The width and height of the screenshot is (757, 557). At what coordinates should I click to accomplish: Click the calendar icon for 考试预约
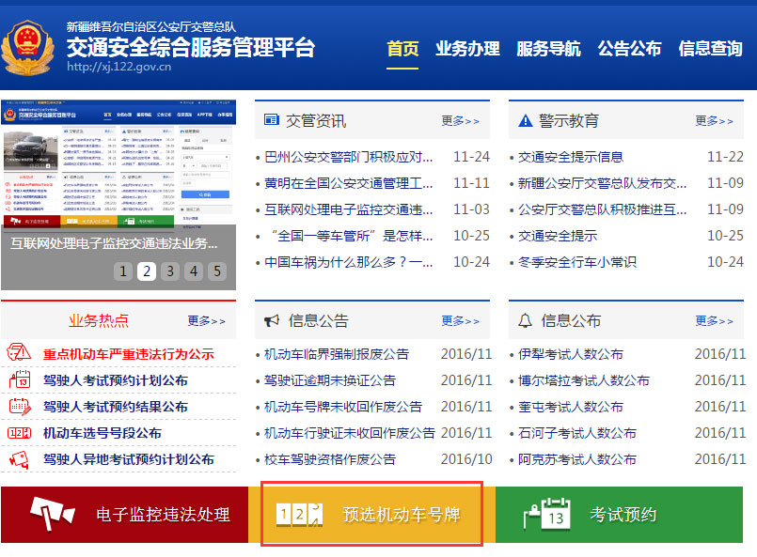[549, 514]
